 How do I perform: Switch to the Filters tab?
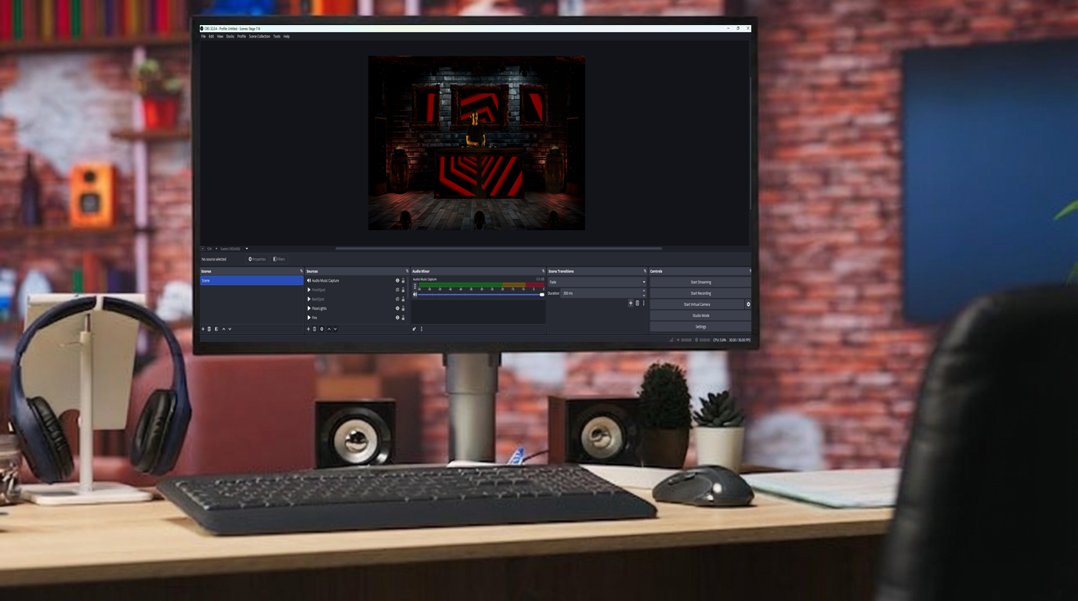pyautogui.click(x=277, y=258)
